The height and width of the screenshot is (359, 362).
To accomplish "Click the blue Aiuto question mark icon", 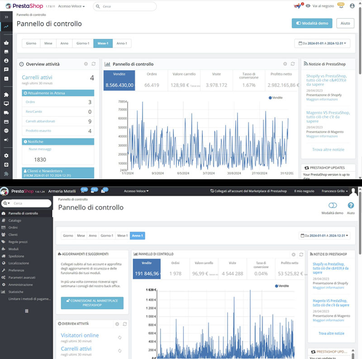I will click(351, 206).
